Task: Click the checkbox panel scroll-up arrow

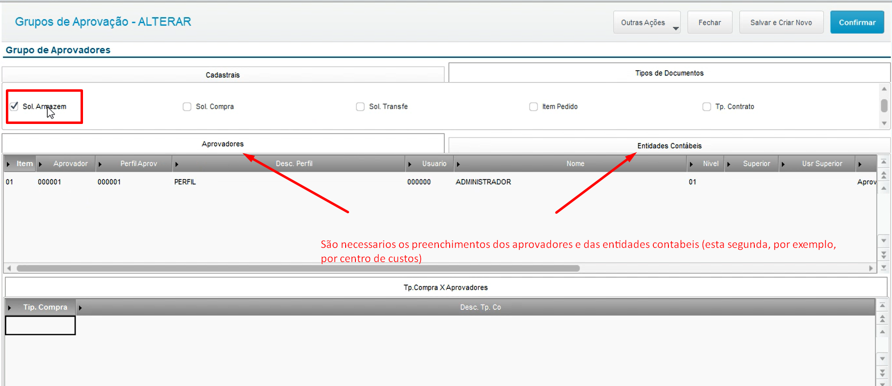Action: point(884,89)
